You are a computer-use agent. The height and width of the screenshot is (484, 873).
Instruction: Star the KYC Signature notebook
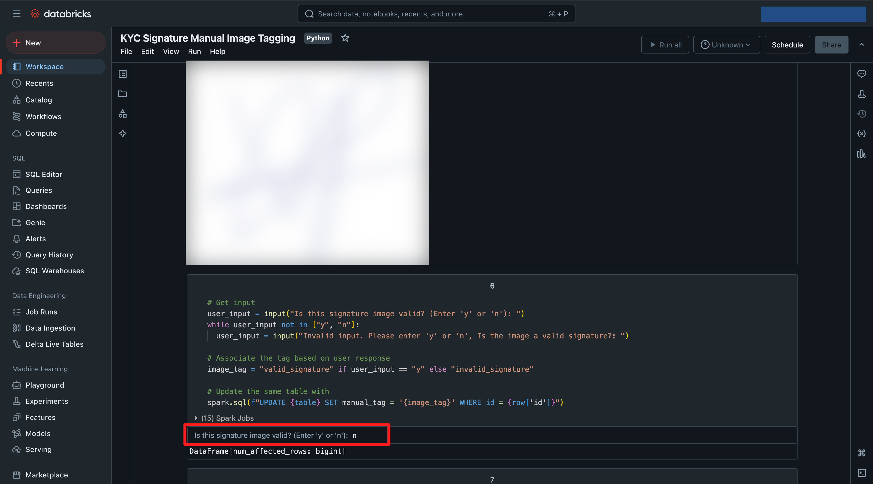pos(345,38)
